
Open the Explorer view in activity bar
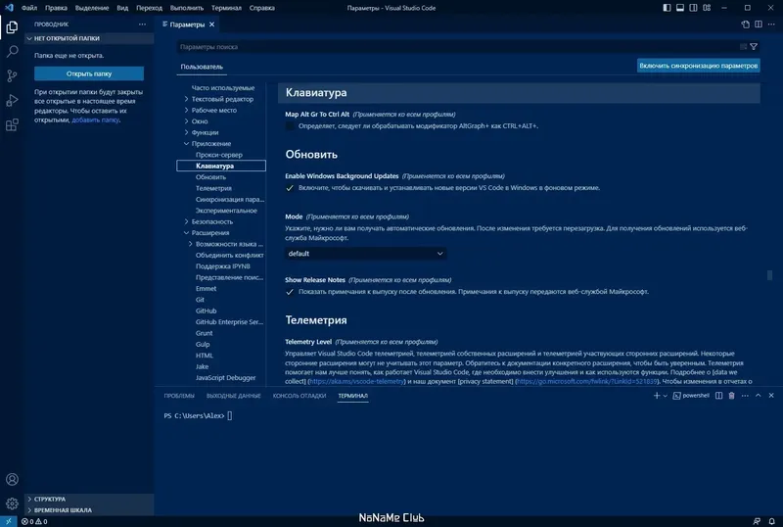point(12,27)
